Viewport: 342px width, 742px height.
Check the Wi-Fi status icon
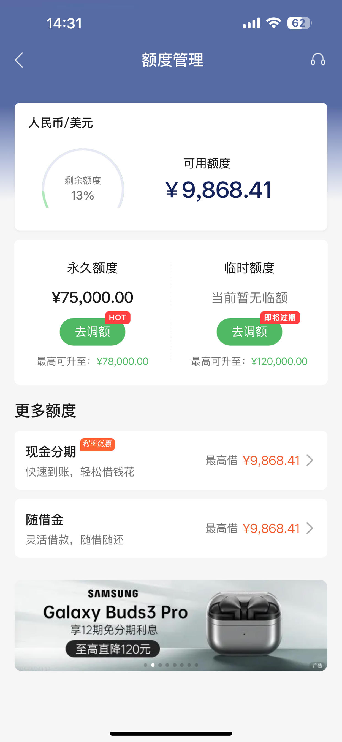tap(273, 23)
